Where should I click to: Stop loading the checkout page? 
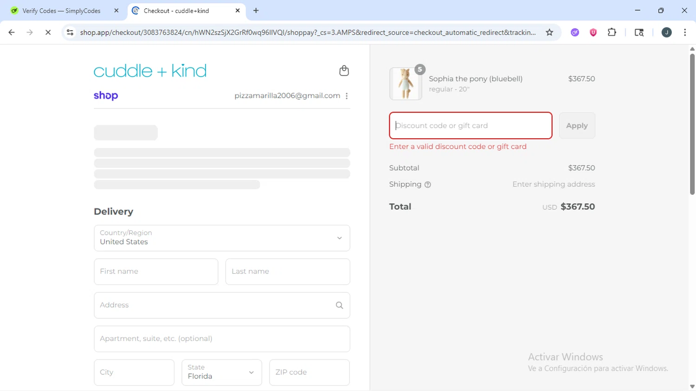tap(48, 32)
